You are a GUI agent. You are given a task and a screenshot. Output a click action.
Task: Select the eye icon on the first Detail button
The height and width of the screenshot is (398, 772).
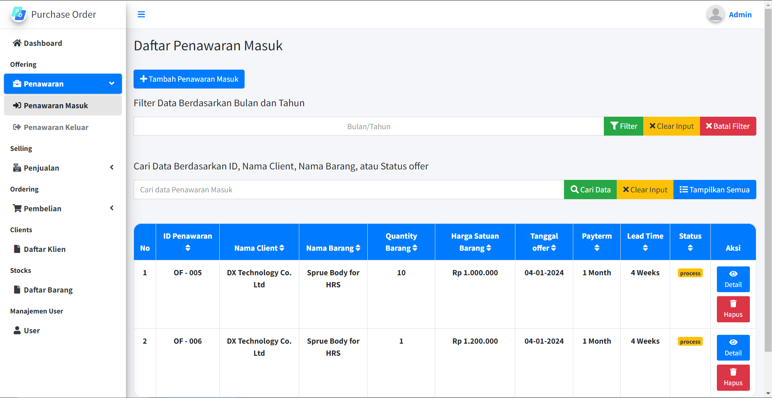[733, 273]
